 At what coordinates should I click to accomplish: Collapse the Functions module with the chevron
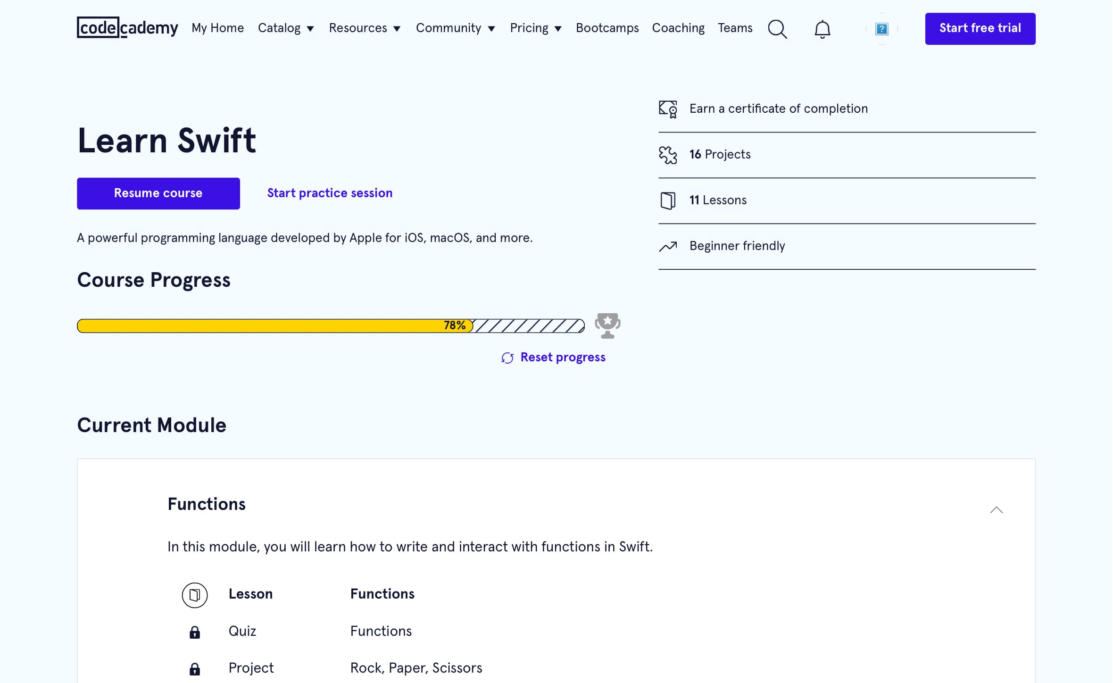(x=996, y=510)
